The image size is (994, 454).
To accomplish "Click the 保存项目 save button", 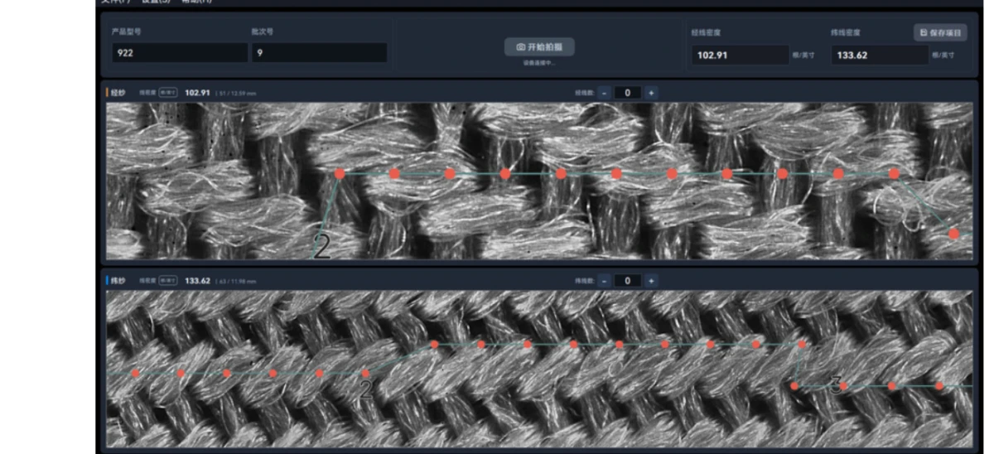I will tap(940, 33).
